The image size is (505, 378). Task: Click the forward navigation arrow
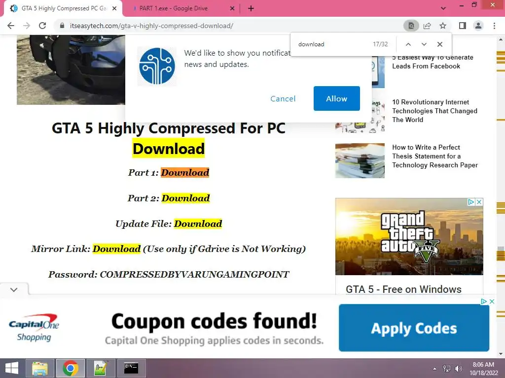coord(27,26)
